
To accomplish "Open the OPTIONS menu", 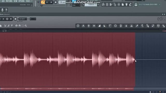I will pos(21,1).
